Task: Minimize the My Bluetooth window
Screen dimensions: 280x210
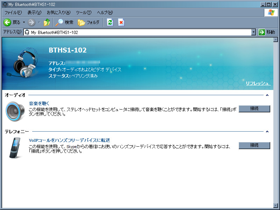Action: click(x=262, y=5)
